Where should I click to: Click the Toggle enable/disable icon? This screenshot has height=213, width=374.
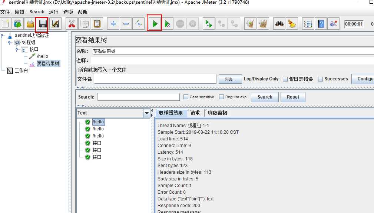pos(139,24)
